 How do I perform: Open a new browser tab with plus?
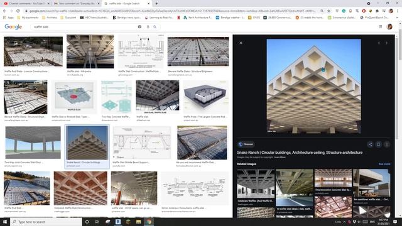click(156, 4)
